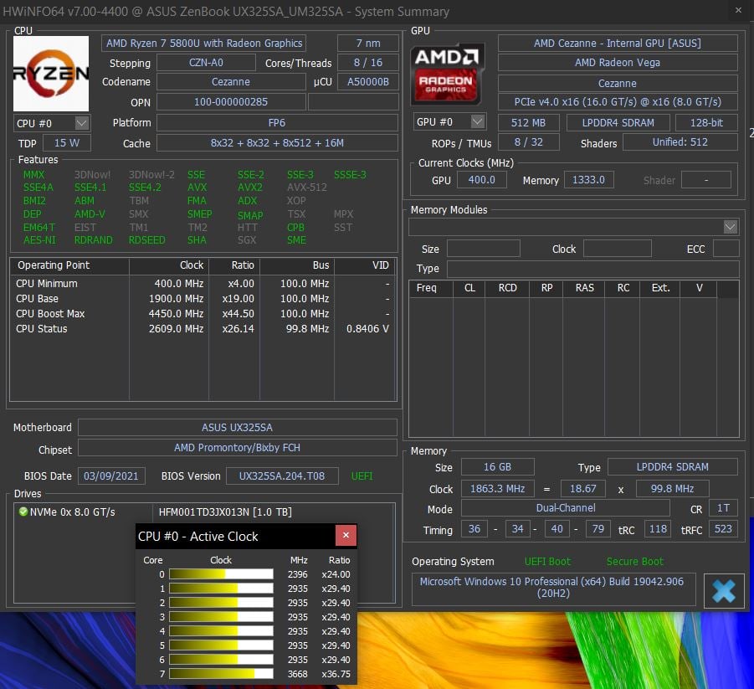Click the 15 W TDP field

pyautogui.click(x=66, y=143)
